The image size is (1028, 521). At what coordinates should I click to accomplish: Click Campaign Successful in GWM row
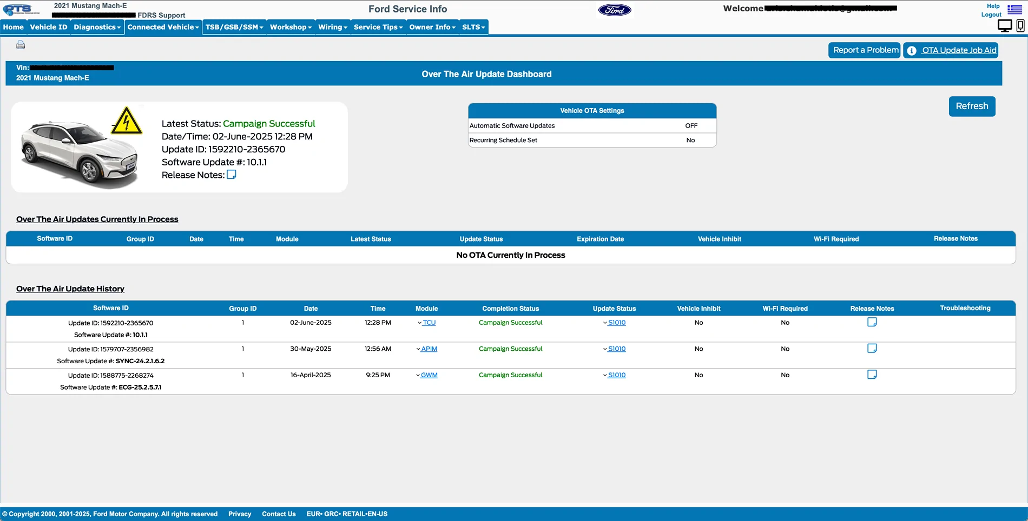510,375
